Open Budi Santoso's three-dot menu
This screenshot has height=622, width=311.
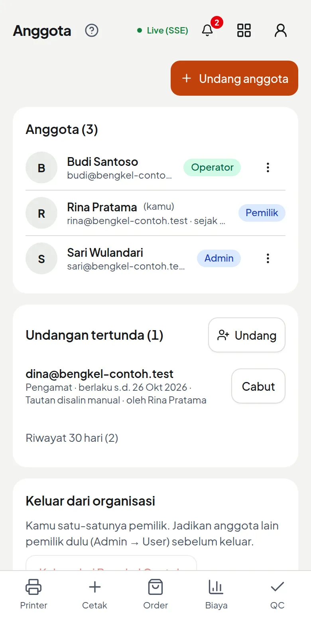(268, 167)
